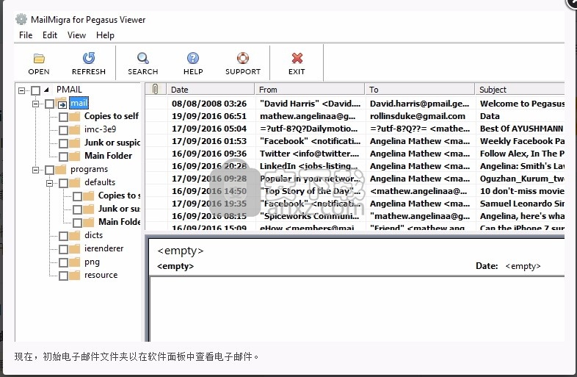The width and height of the screenshot is (577, 377).
Task: Click the folder icon beside programs
Action: tap(61, 170)
